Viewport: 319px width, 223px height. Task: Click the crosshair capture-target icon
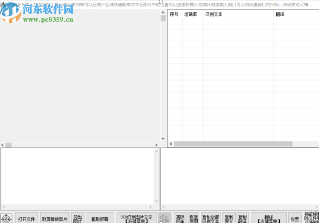(7, 218)
